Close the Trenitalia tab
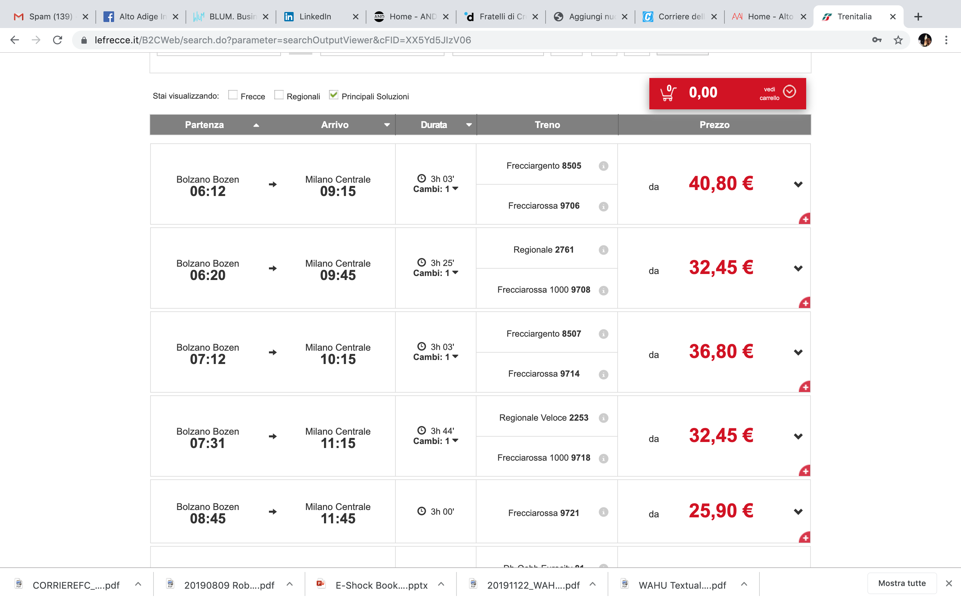Screen dimensions: 961x600 (x=893, y=17)
